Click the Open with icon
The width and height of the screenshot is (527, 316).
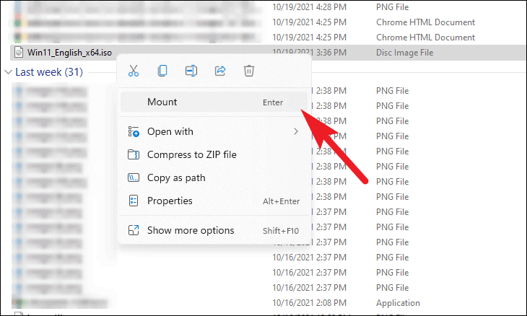134,131
